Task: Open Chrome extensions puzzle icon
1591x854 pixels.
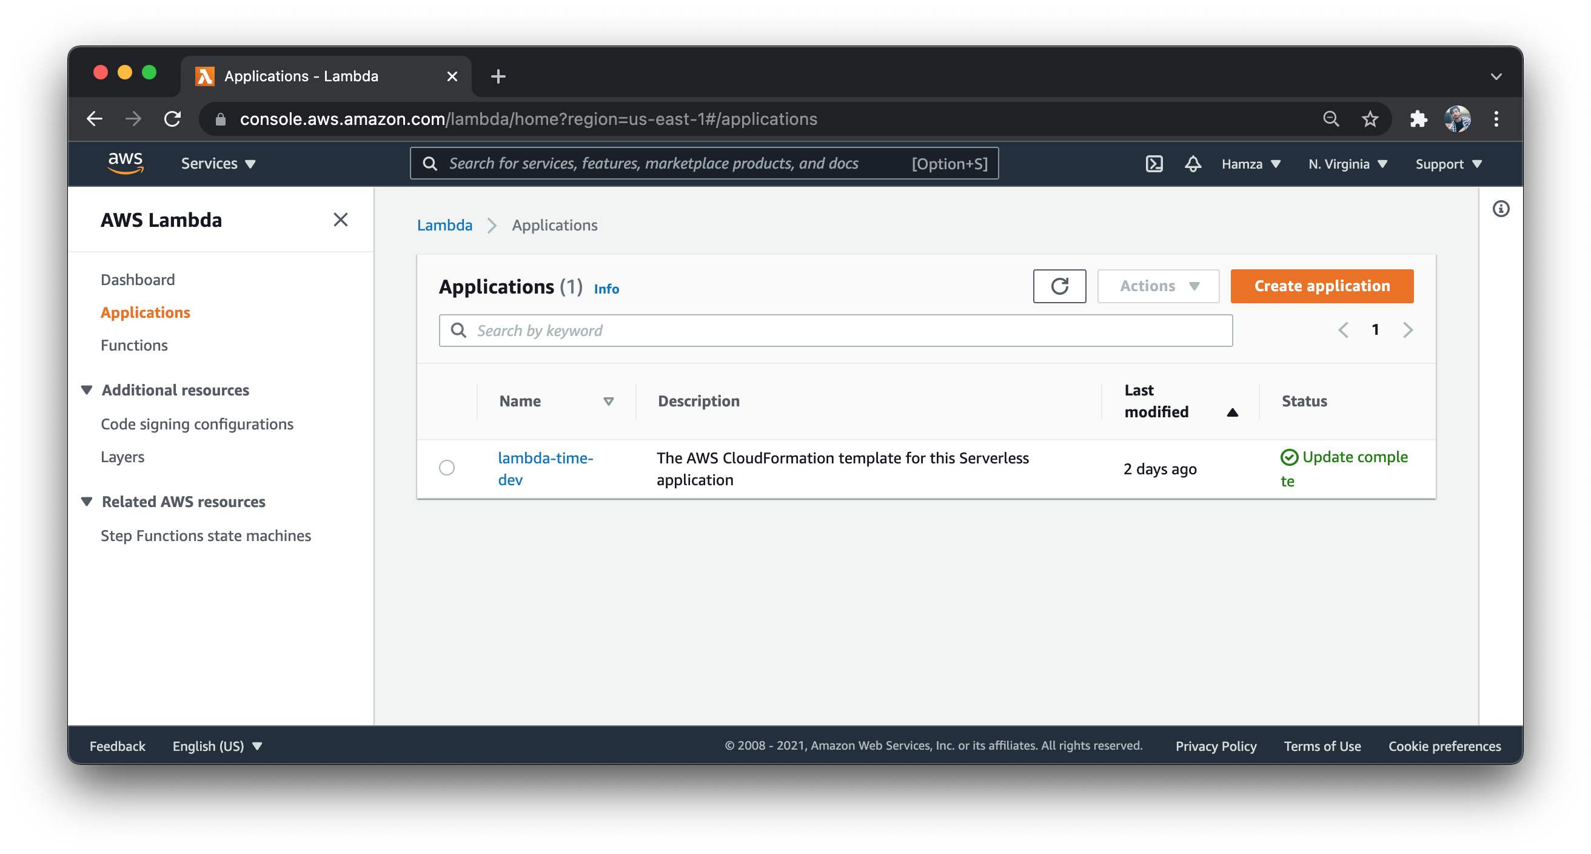Action: point(1418,119)
